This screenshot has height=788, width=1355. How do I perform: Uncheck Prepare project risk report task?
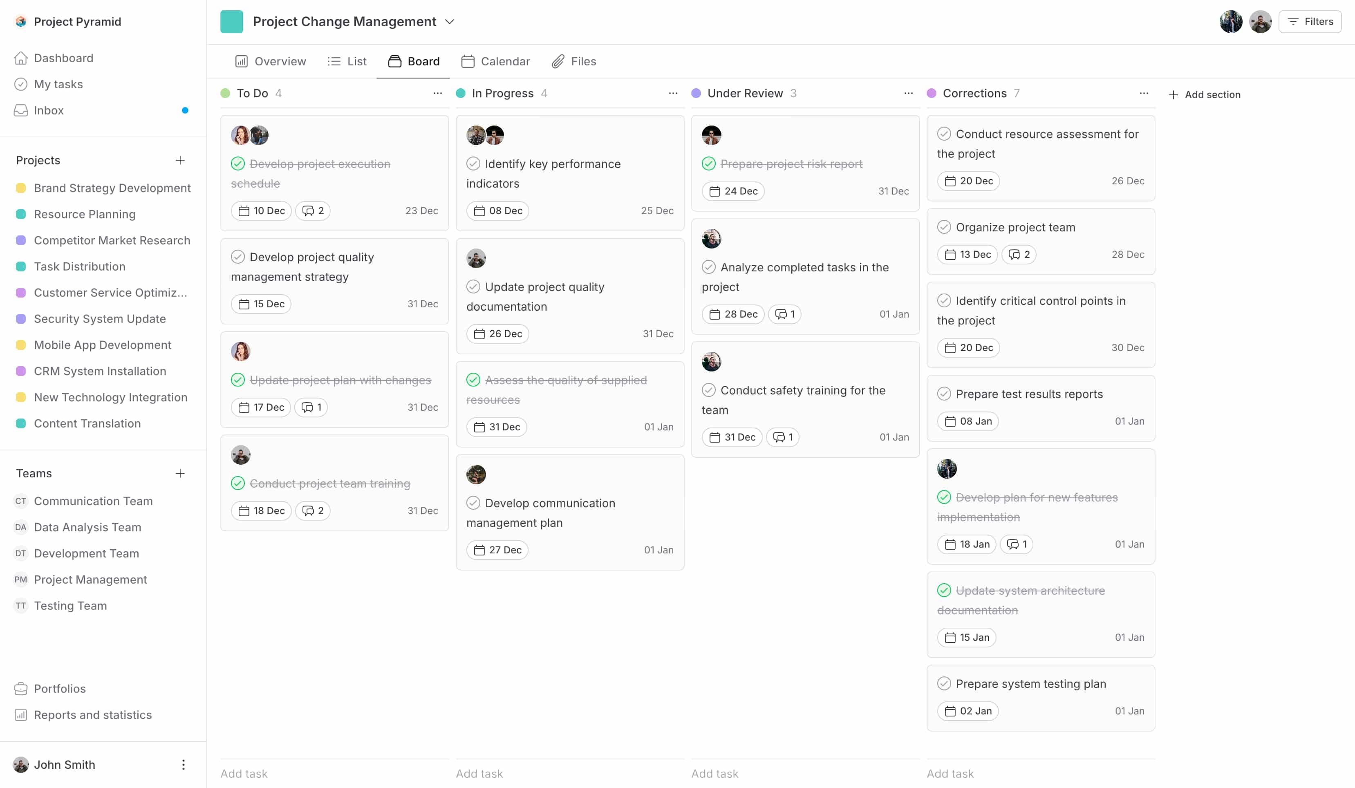point(709,163)
